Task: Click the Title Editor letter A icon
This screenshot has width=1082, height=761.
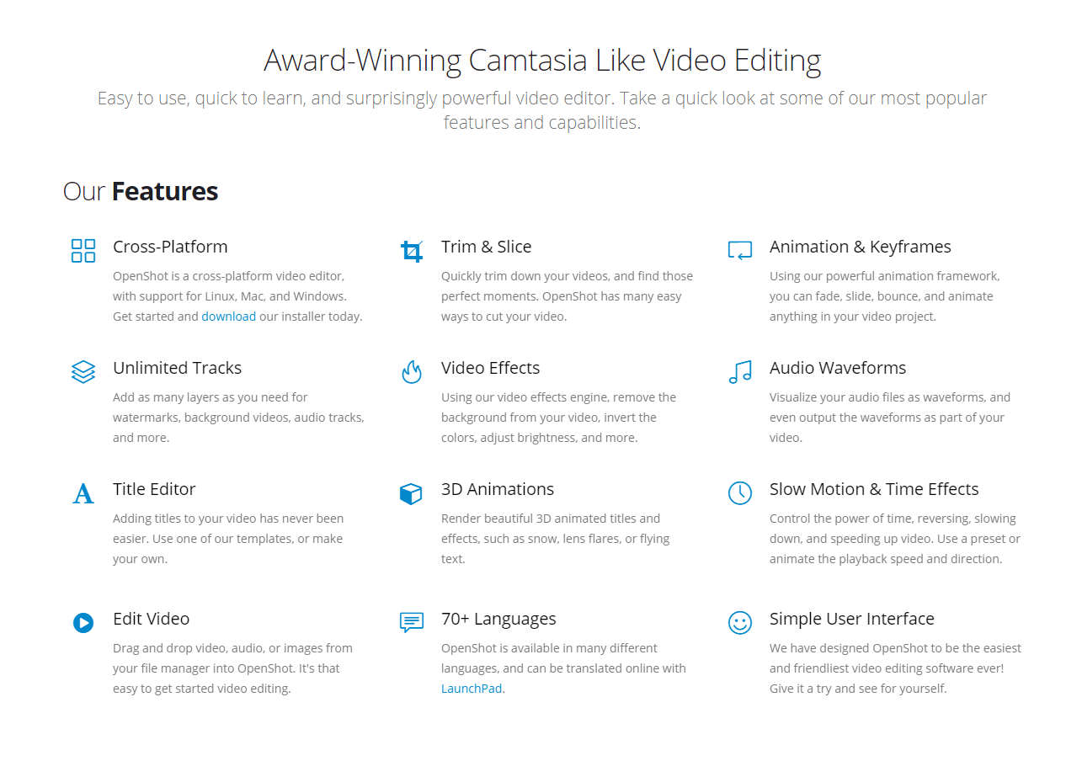Action: click(83, 493)
